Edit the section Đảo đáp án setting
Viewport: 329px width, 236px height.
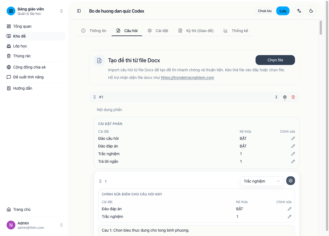click(x=293, y=146)
